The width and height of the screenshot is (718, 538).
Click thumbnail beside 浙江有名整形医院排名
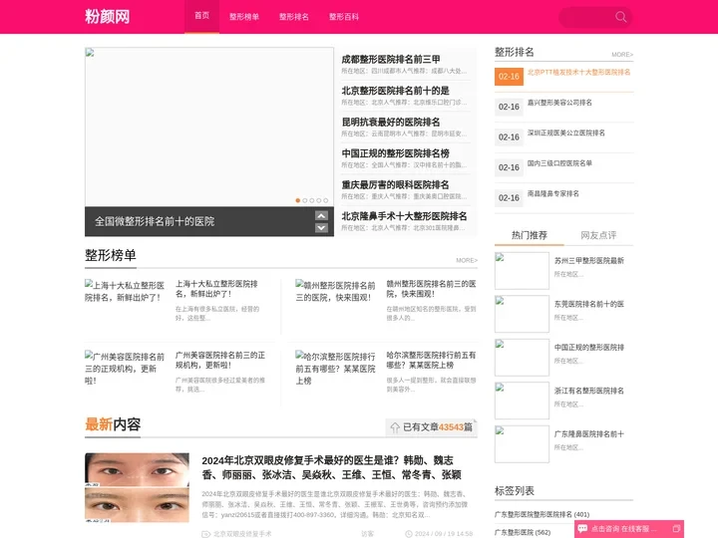click(x=522, y=401)
